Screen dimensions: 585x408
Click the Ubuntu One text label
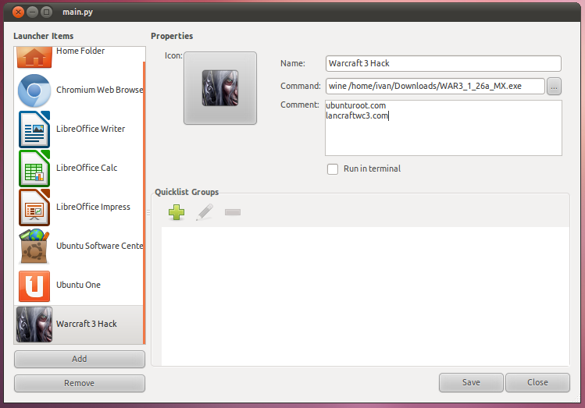click(x=78, y=285)
